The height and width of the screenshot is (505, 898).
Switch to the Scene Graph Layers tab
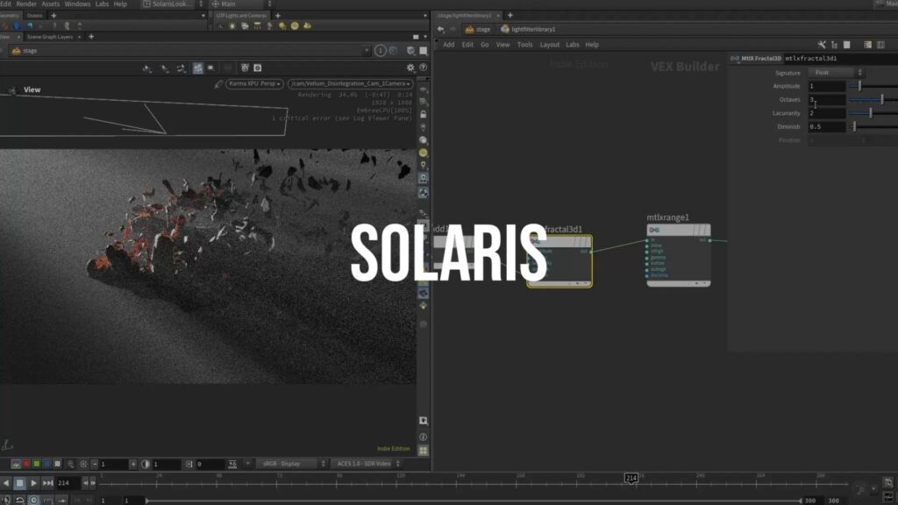pos(50,37)
